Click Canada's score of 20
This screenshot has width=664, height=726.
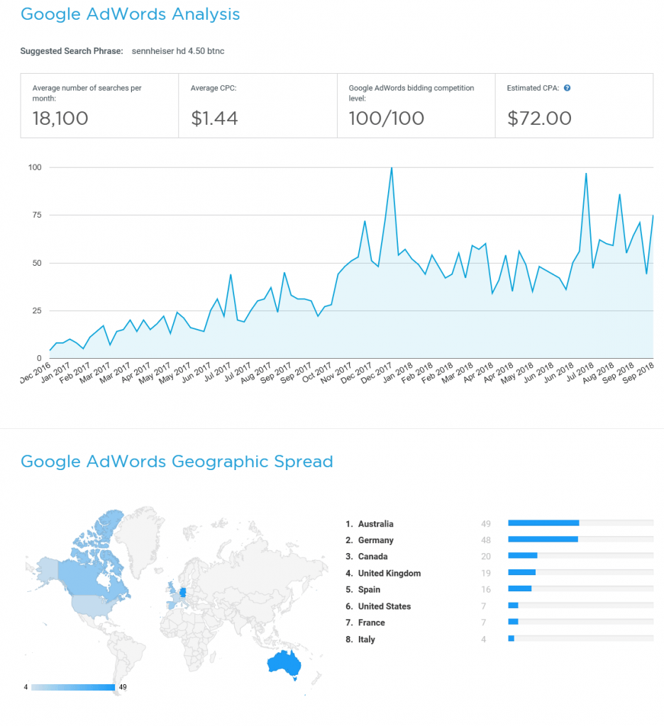click(486, 557)
